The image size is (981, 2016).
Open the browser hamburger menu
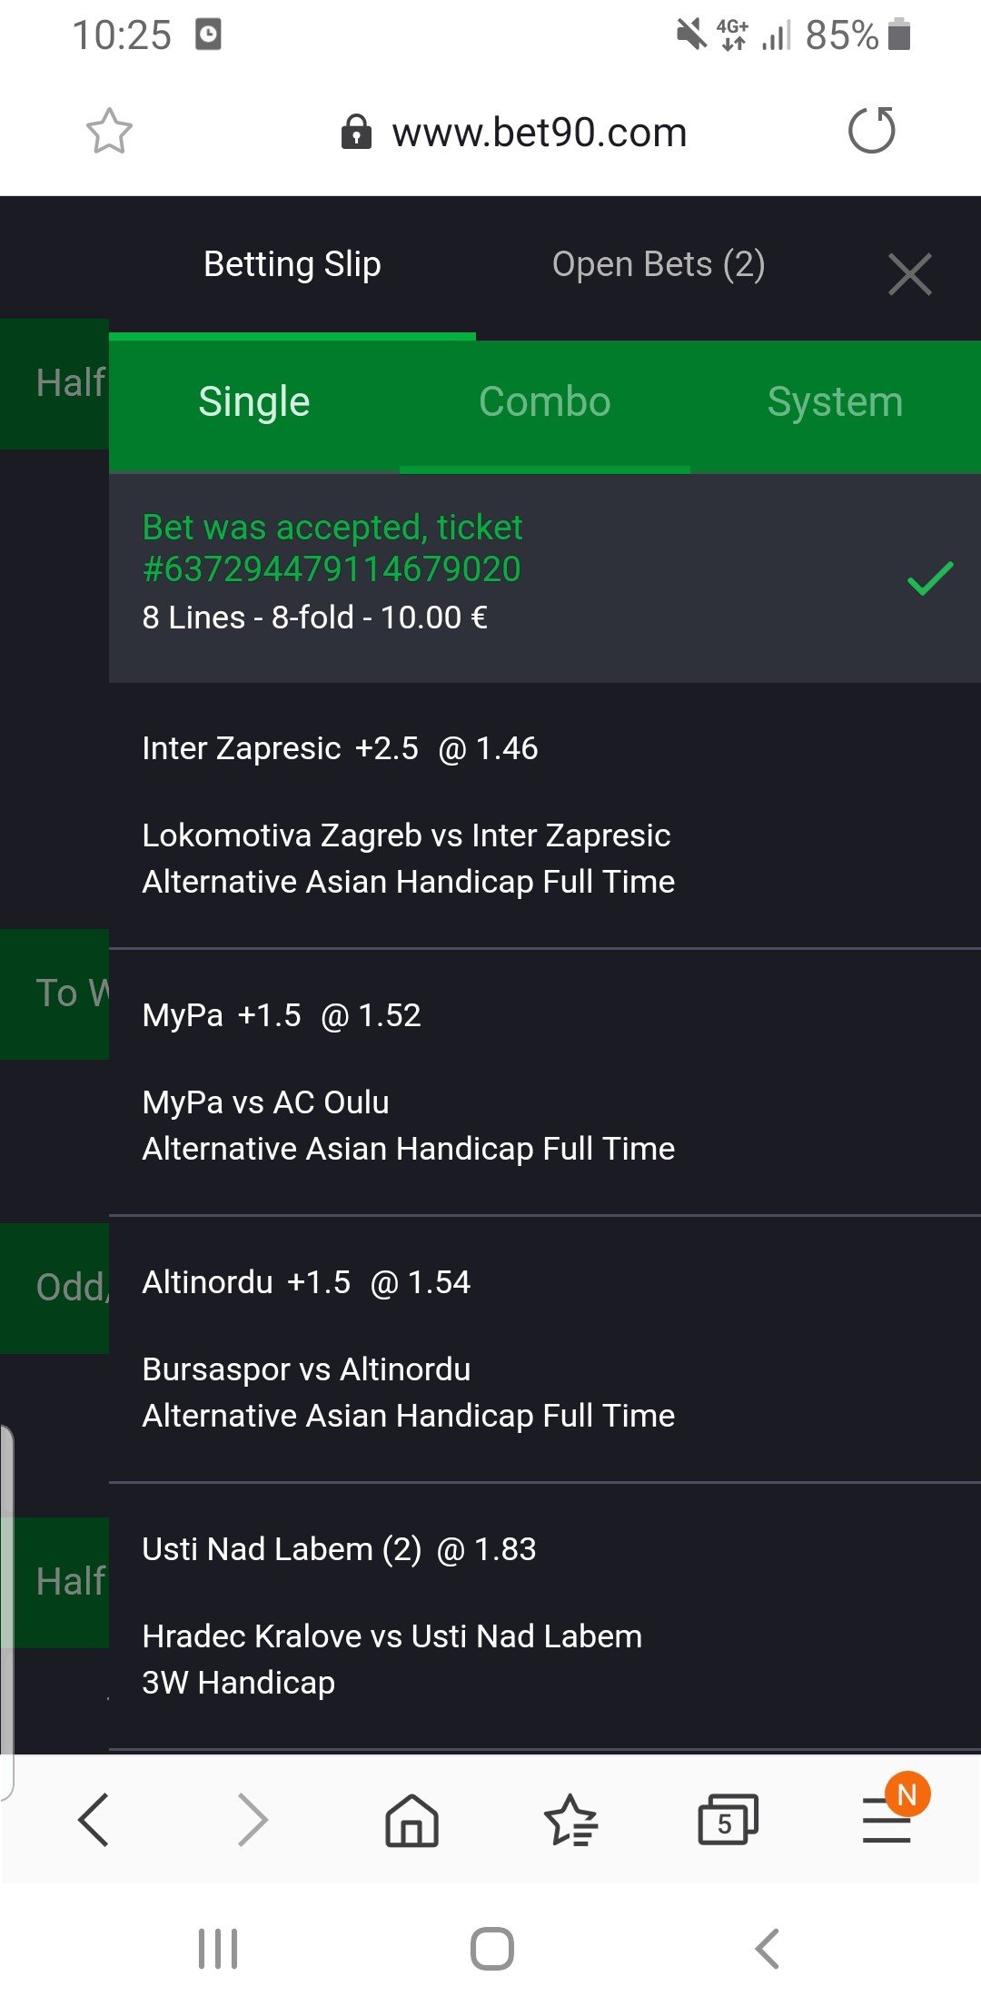(x=887, y=1820)
